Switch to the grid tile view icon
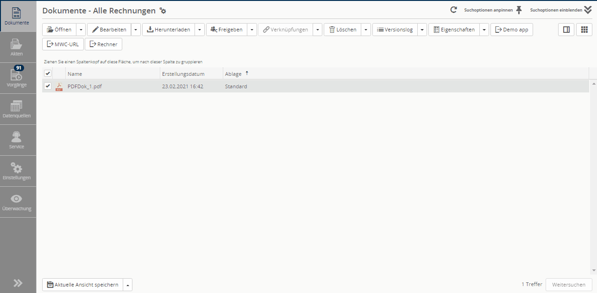 (x=584, y=30)
